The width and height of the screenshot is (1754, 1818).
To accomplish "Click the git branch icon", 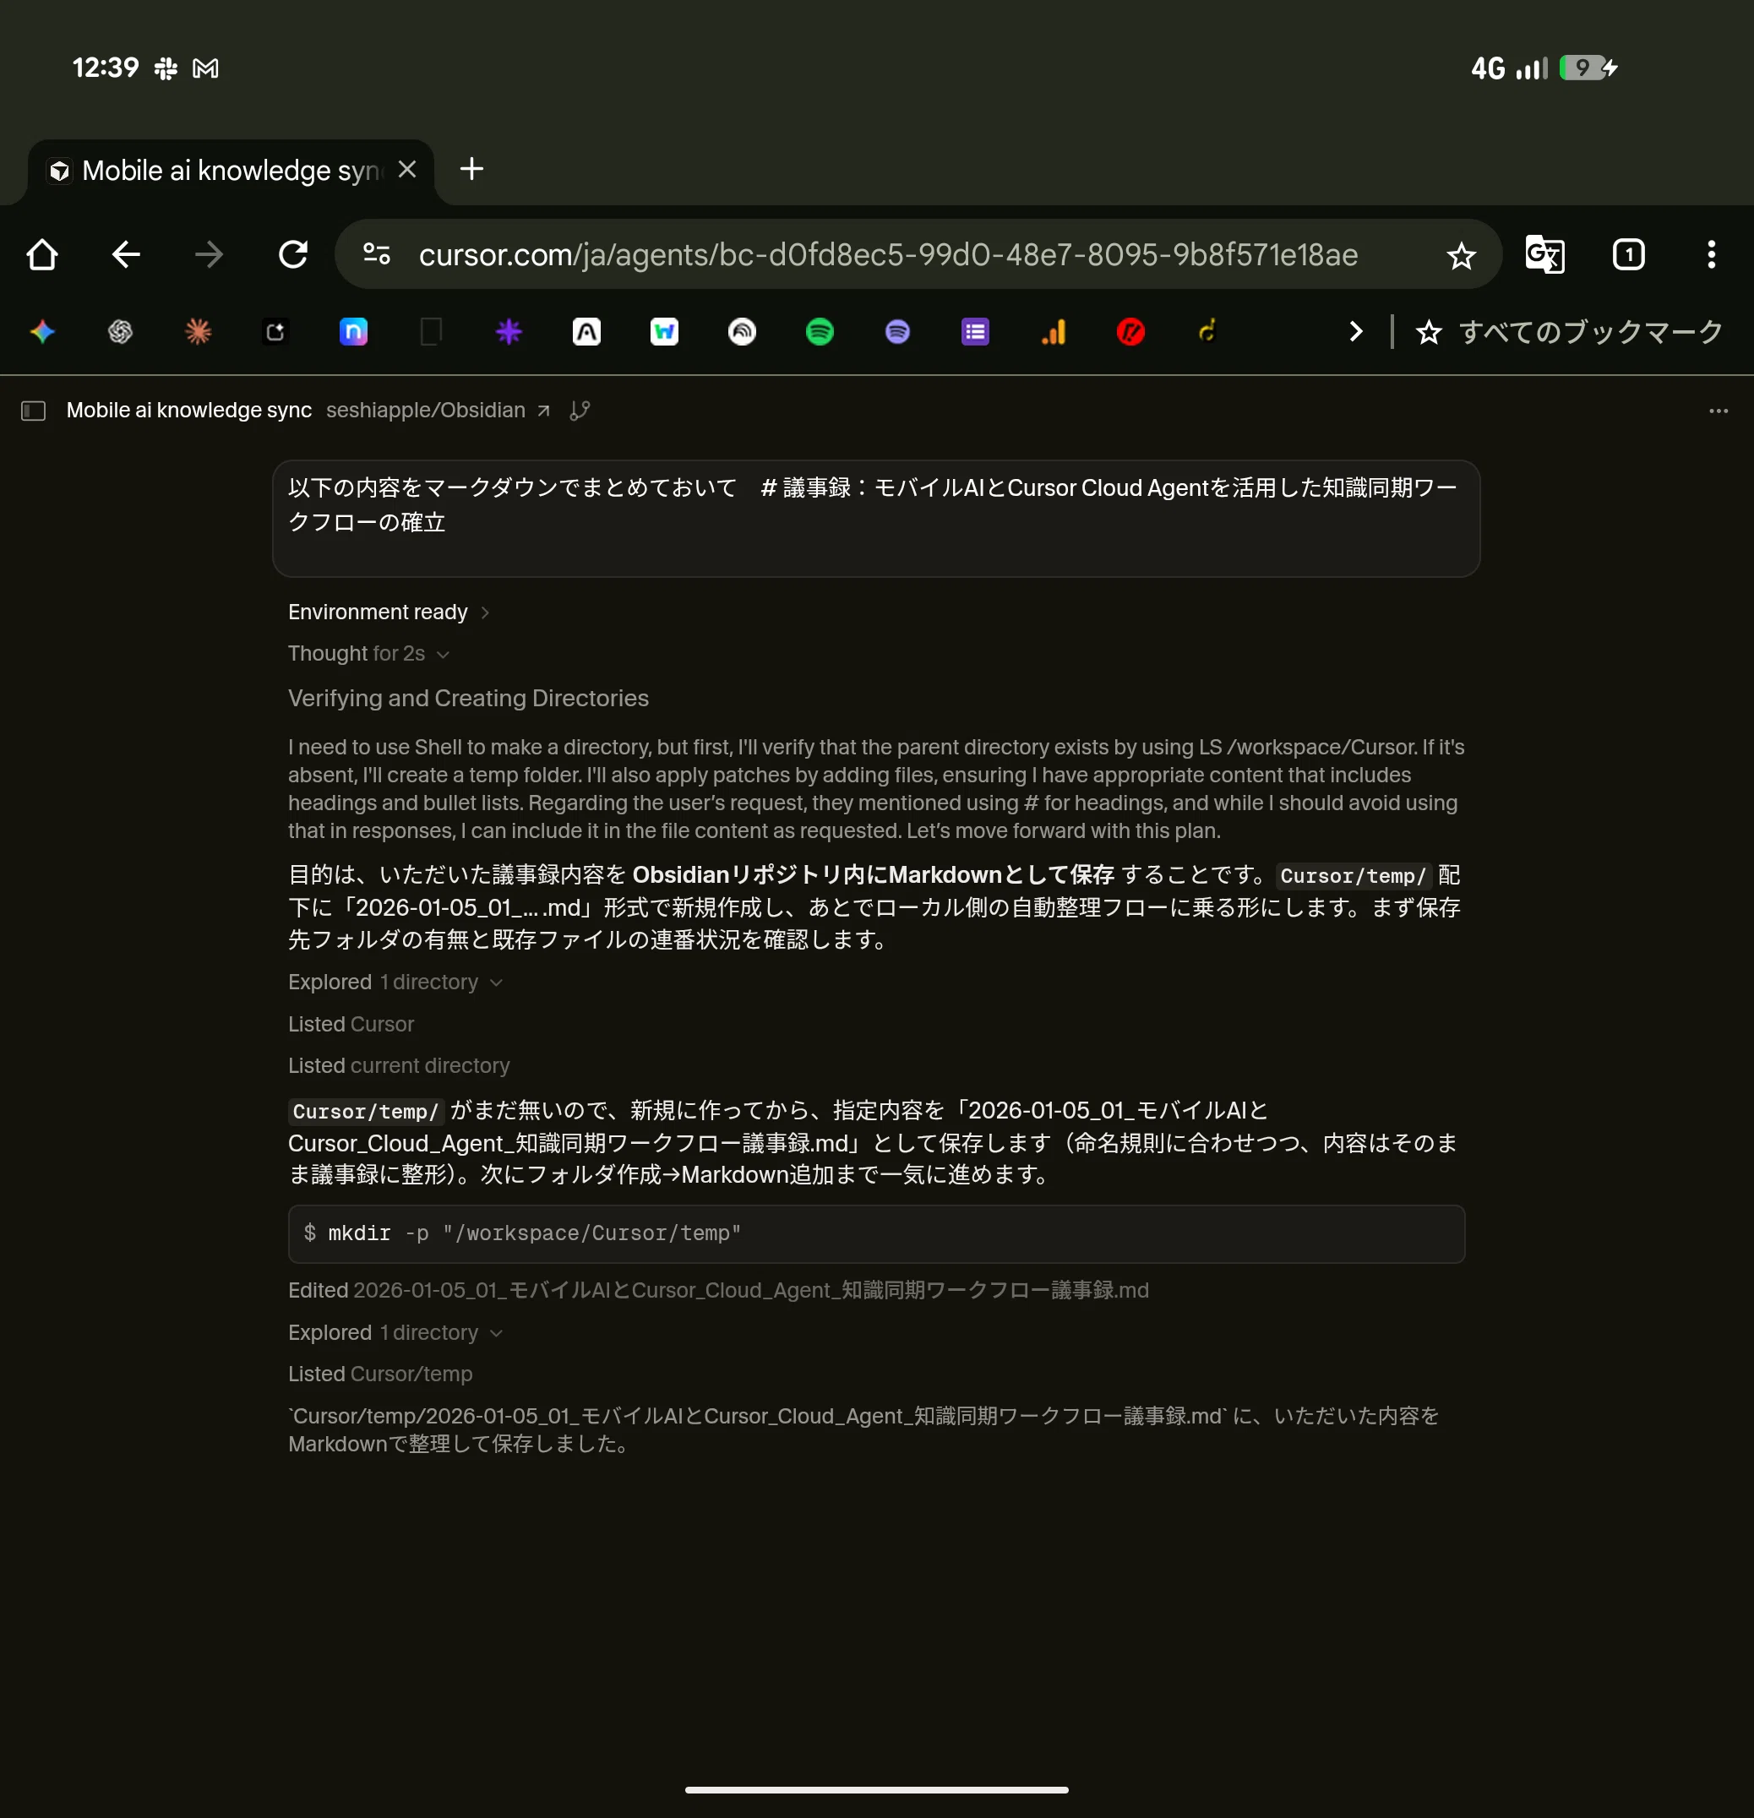I will tap(580, 410).
